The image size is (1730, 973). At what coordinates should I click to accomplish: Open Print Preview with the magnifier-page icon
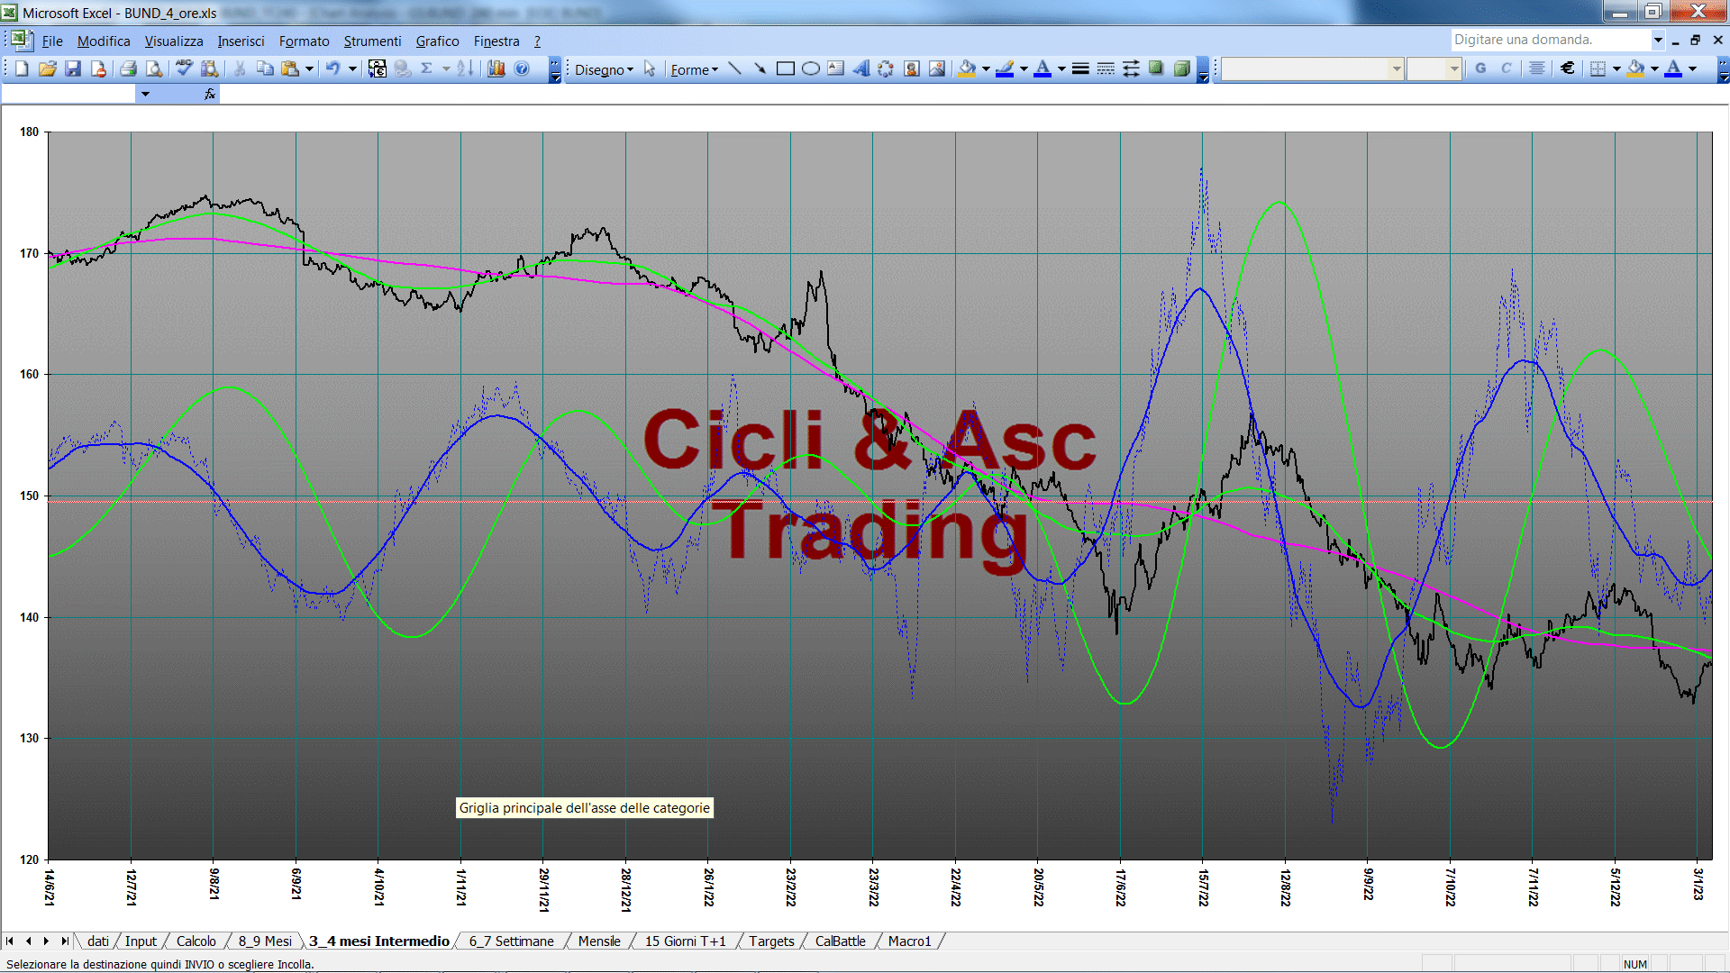point(154,68)
